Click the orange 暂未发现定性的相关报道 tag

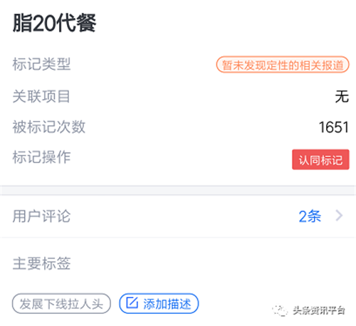[x=283, y=65]
